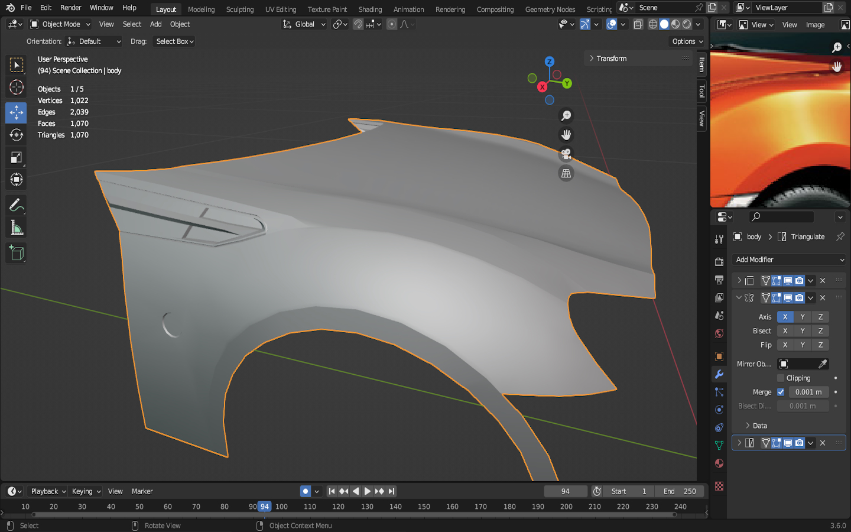851x532 pixels.
Task: Enable the Clipping checkbox
Action: click(x=781, y=378)
